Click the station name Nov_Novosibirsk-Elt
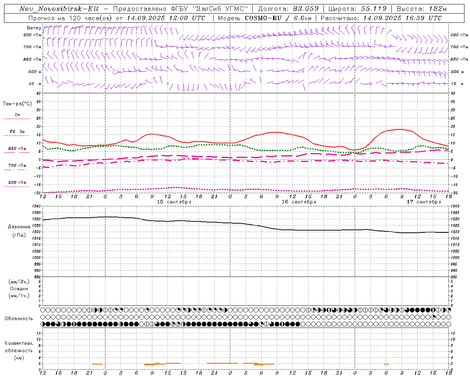The width and height of the screenshot is (470, 376). point(59,9)
